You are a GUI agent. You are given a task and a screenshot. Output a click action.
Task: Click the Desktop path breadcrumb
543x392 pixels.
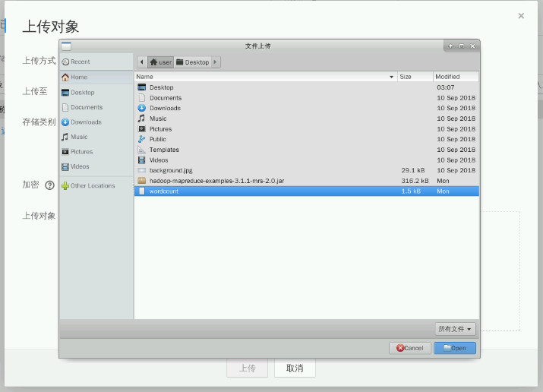[192, 62]
